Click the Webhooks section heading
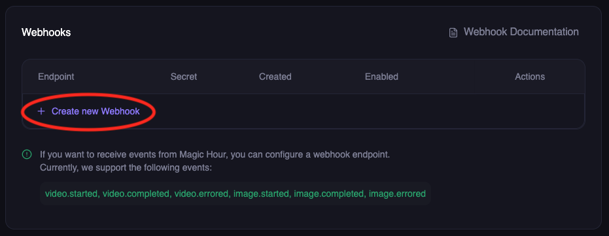609x236 pixels. point(46,32)
